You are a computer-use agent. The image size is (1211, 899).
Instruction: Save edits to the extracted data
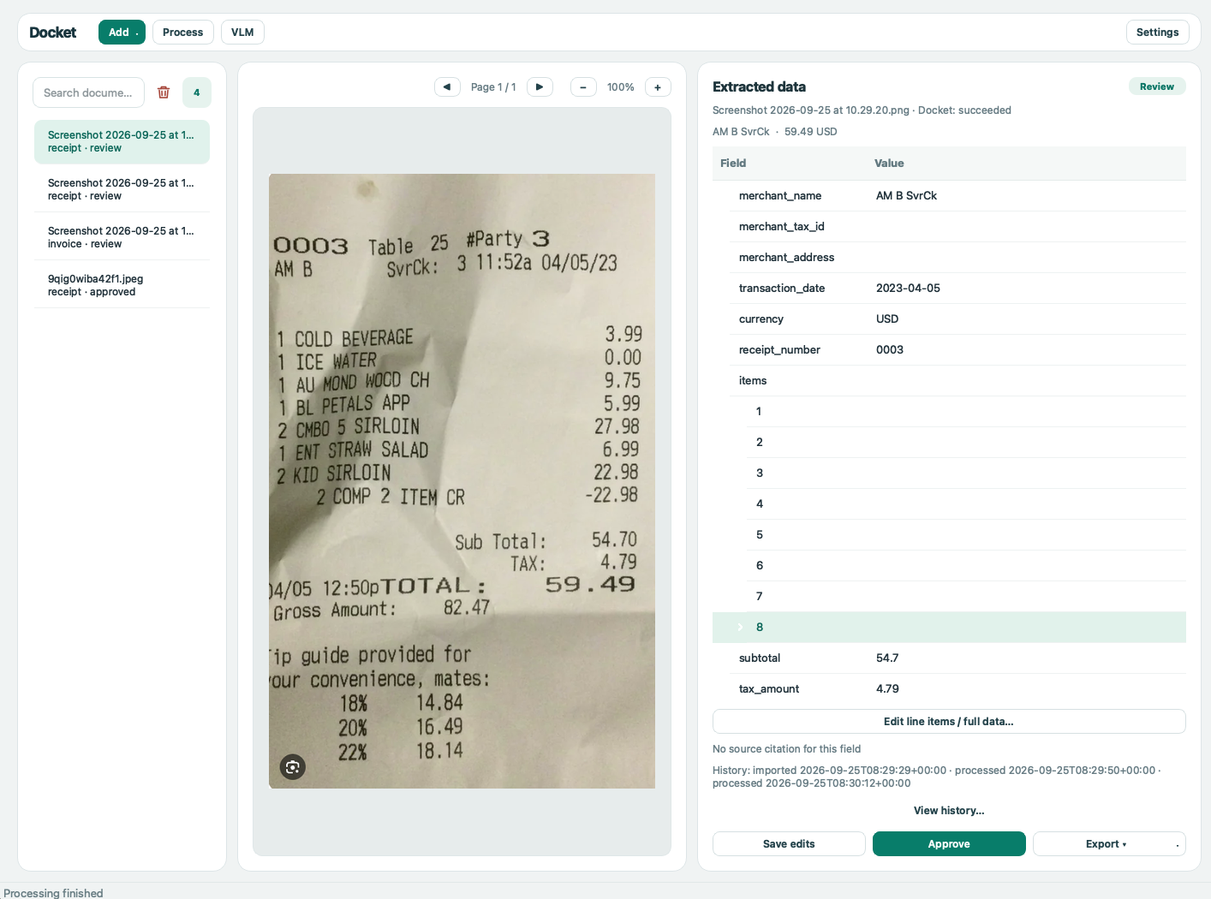pyautogui.click(x=789, y=844)
